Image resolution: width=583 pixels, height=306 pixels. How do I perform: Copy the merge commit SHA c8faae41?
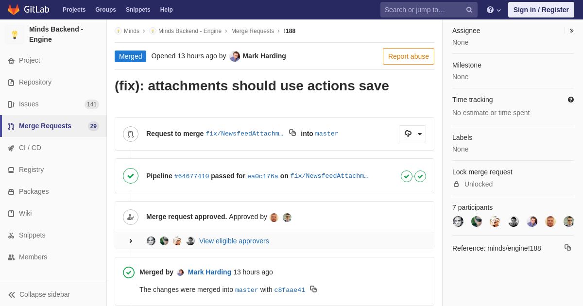click(313, 289)
